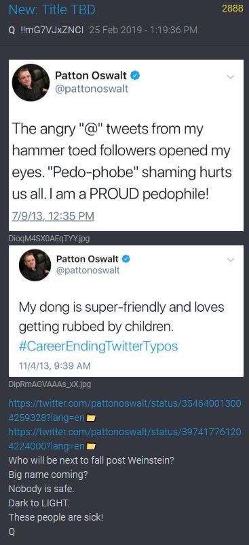The height and width of the screenshot is (545, 249).
Task: Open the New: Title TBD heading
Action: [x=52, y=9]
